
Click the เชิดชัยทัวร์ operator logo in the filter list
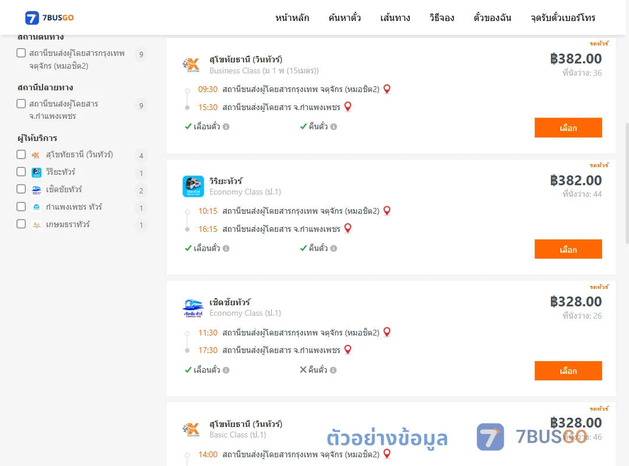[x=37, y=190]
